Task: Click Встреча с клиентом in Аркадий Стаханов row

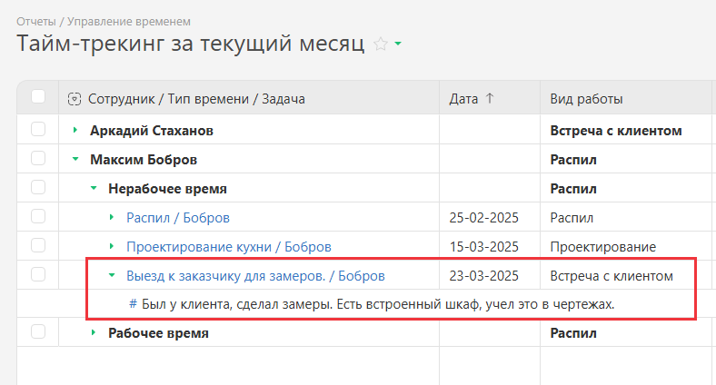Action: click(615, 131)
